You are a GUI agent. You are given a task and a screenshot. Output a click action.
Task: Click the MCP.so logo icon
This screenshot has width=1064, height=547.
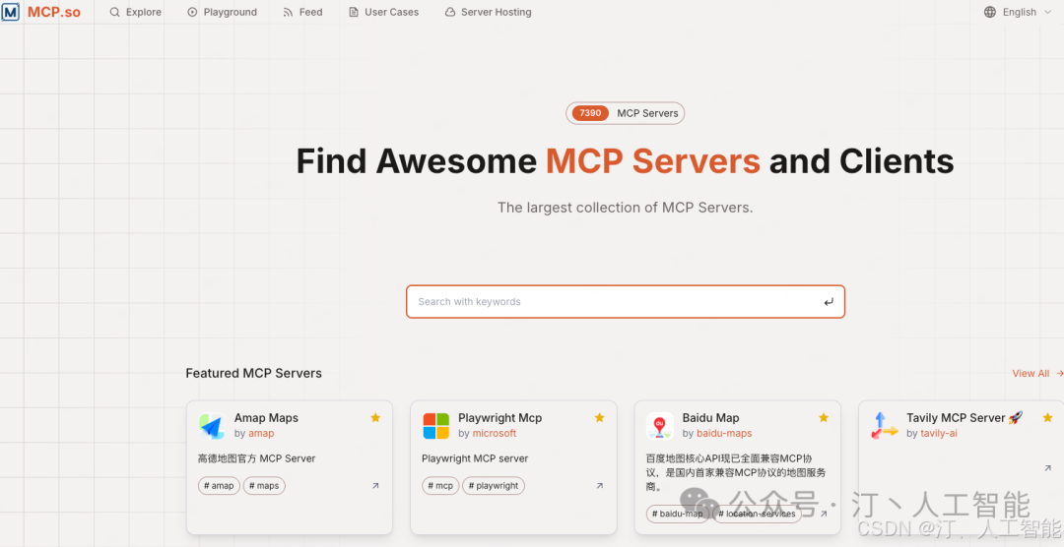(x=10, y=12)
